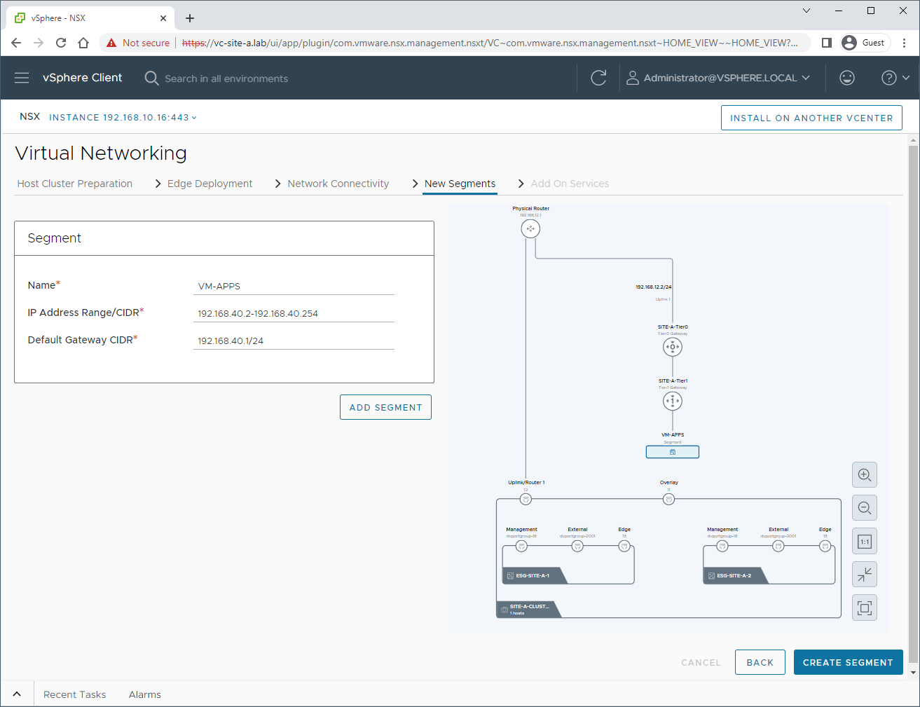Toggle the browser side panel
The image size is (920, 707).
pos(827,43)
